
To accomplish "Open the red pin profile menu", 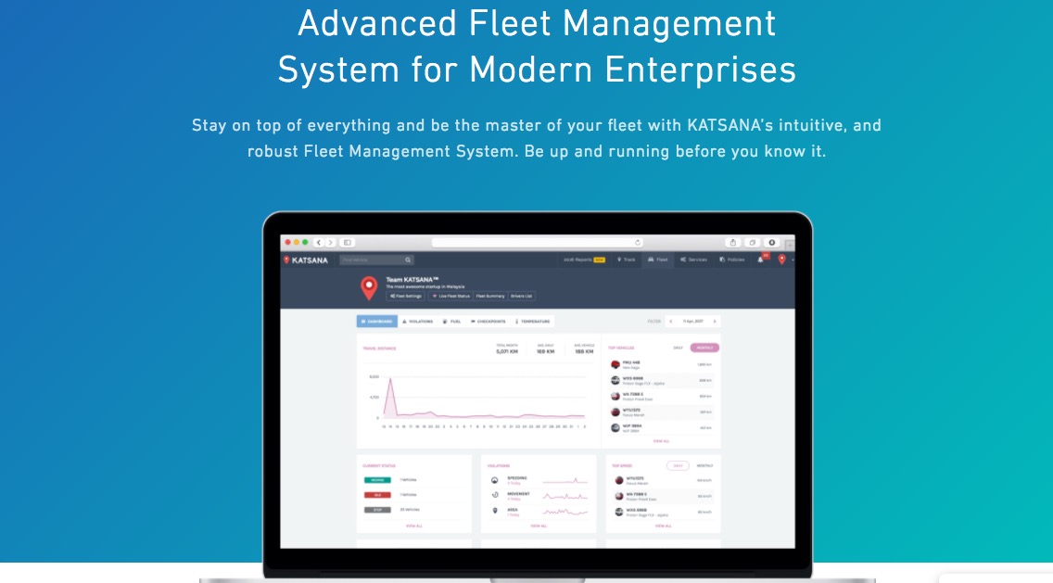I will (781, 260).
